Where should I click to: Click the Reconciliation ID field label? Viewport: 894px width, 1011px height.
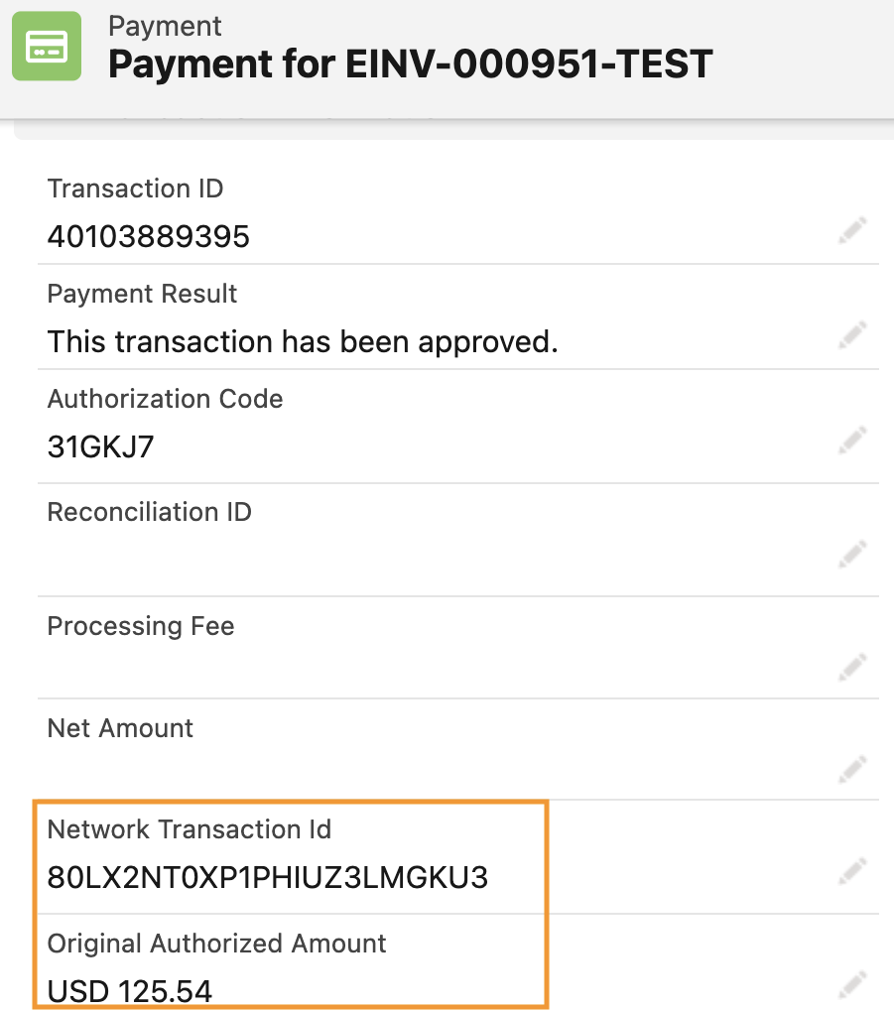tap(150, 512)
